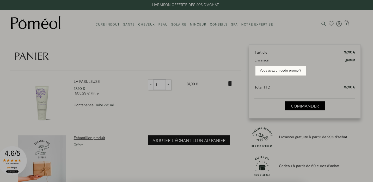Expand 'Vous avez un code promo ?'
373x182 pixels.
[281, 71]
